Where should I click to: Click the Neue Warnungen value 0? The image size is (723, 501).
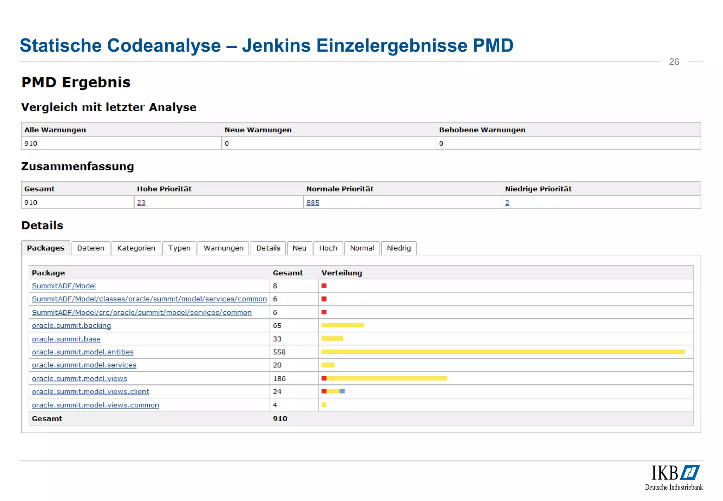[x=227, y=143]
